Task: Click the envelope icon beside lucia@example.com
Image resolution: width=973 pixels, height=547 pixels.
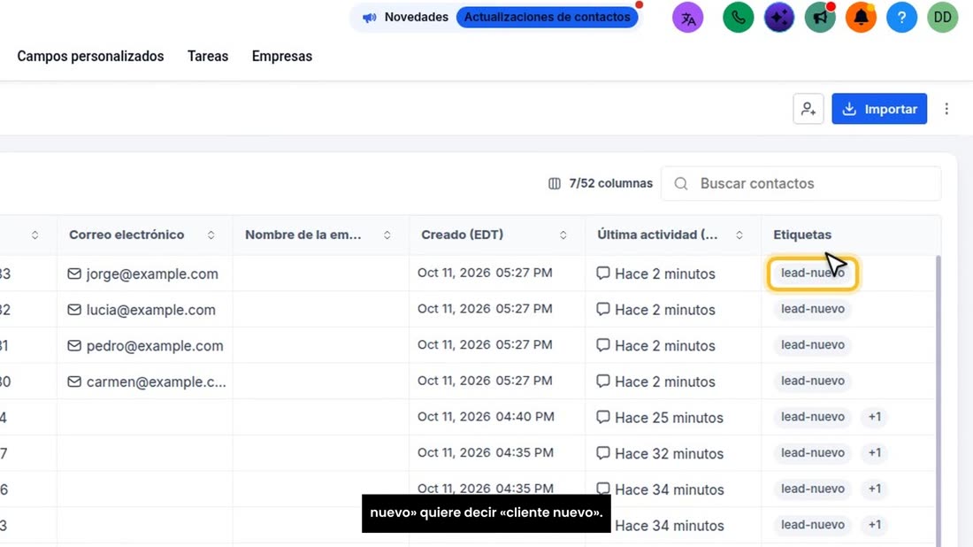Action: 73,310
